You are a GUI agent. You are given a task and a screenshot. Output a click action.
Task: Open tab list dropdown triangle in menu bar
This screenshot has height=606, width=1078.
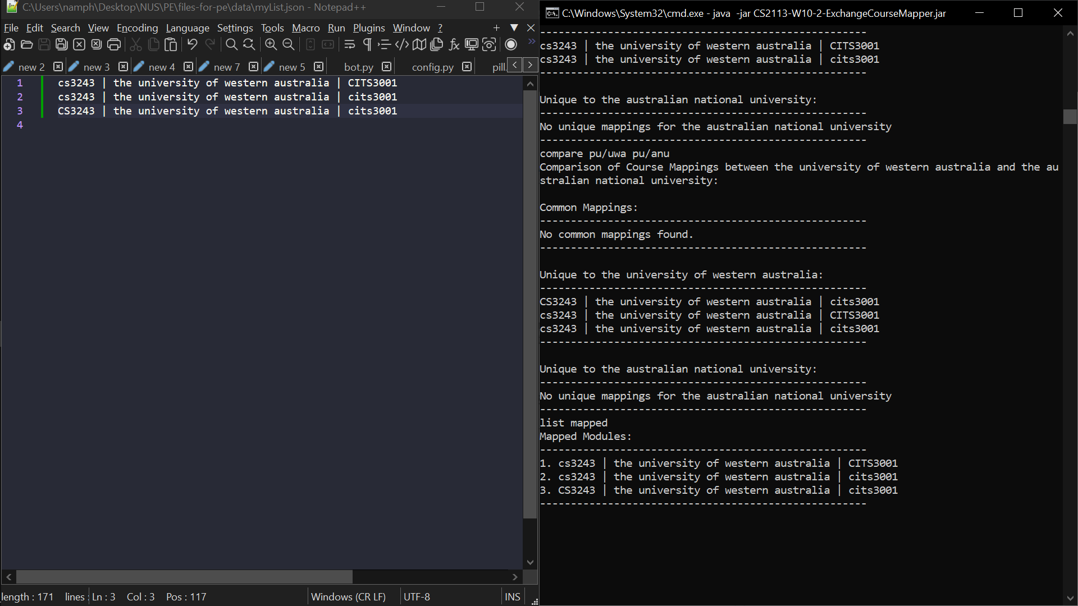coord(514,27)
